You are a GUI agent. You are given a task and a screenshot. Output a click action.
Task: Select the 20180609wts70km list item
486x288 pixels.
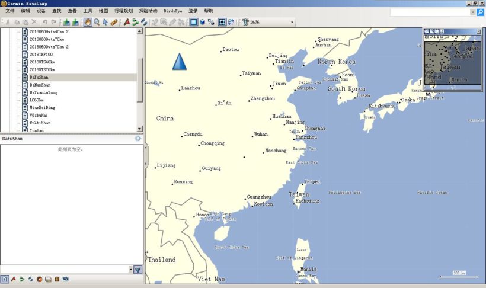(x=46, y=39)
